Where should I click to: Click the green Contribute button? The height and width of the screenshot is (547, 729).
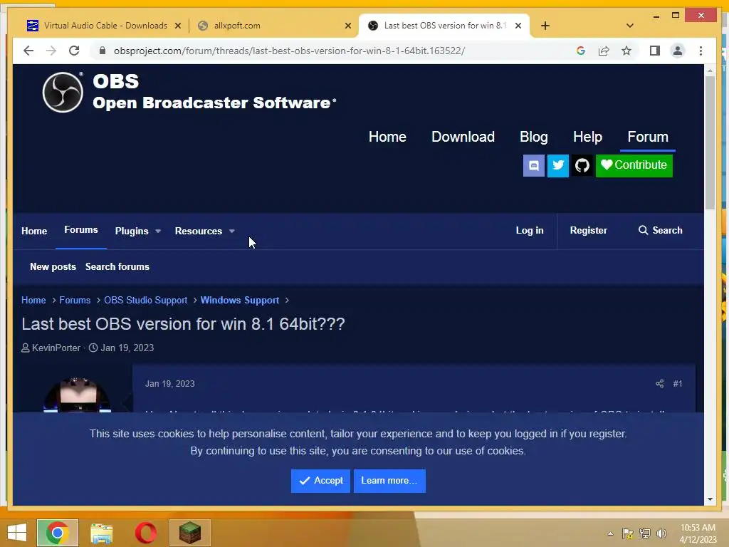634,165
